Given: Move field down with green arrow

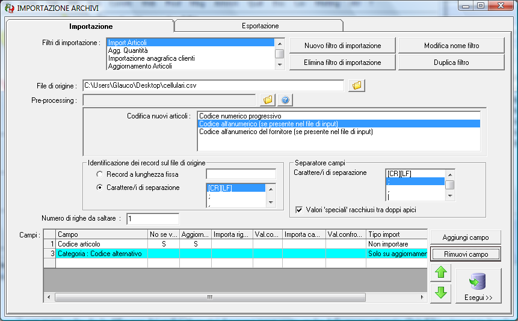Looking at the screenshot, I should 441,293.
